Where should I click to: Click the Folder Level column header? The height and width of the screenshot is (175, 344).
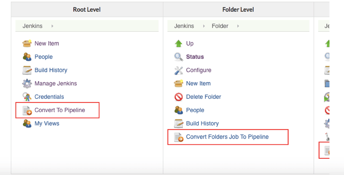tap(238, 9)
